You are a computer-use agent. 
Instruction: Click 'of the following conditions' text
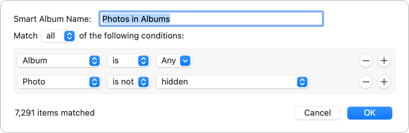point(132,36)
